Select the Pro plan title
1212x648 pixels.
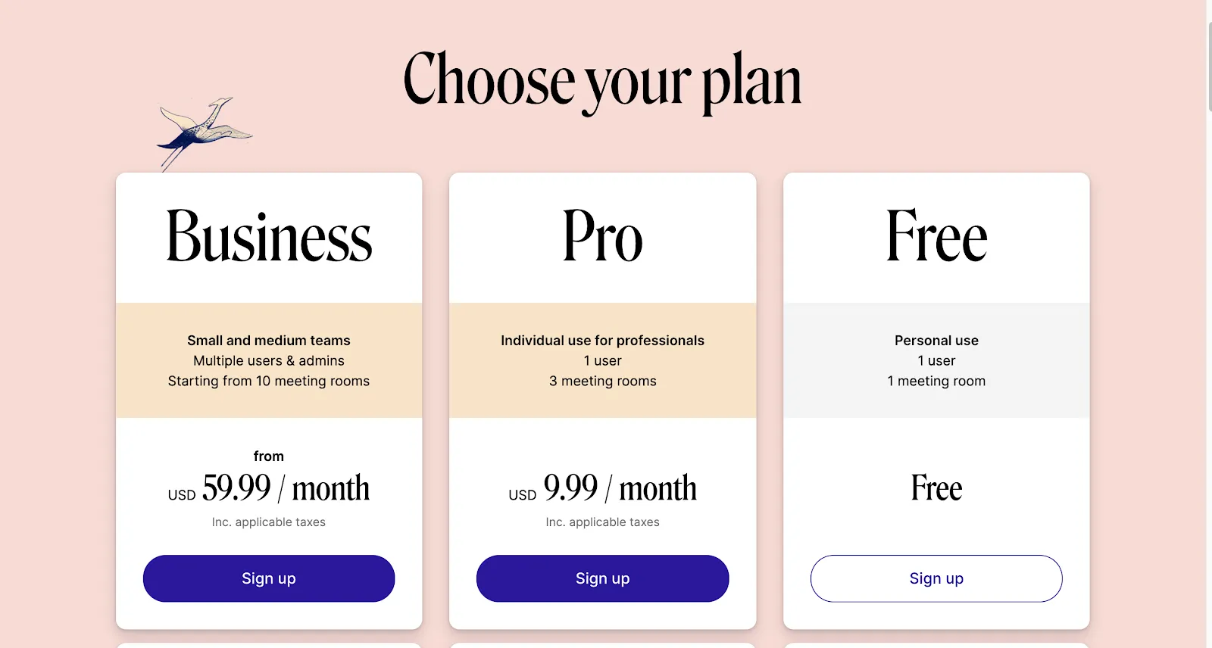602,237
